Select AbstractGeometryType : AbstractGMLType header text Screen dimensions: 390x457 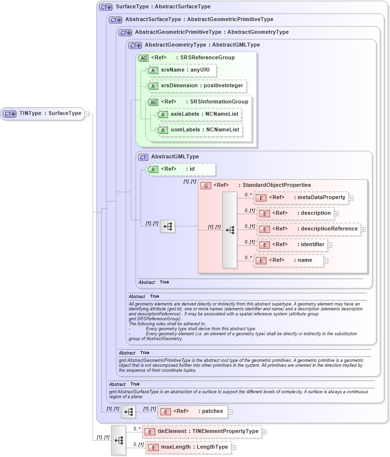202,45
